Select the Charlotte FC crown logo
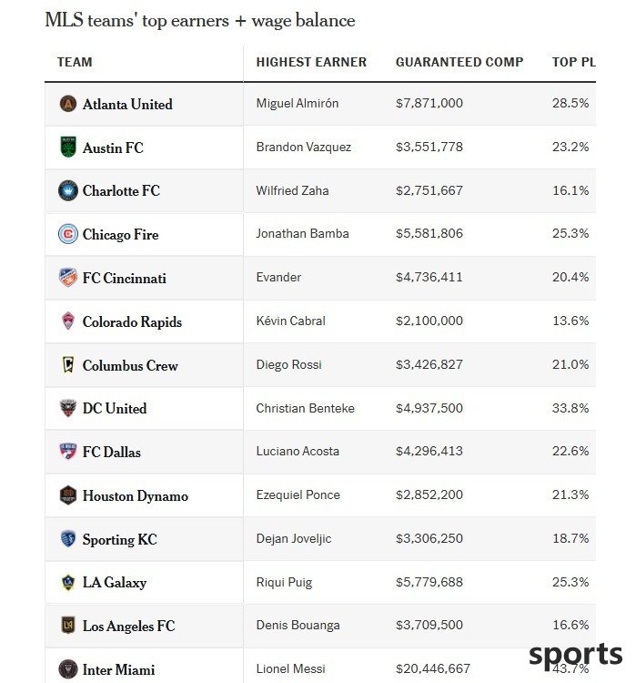The width and height of the screenshot is (636, 683). coord(68,190)
